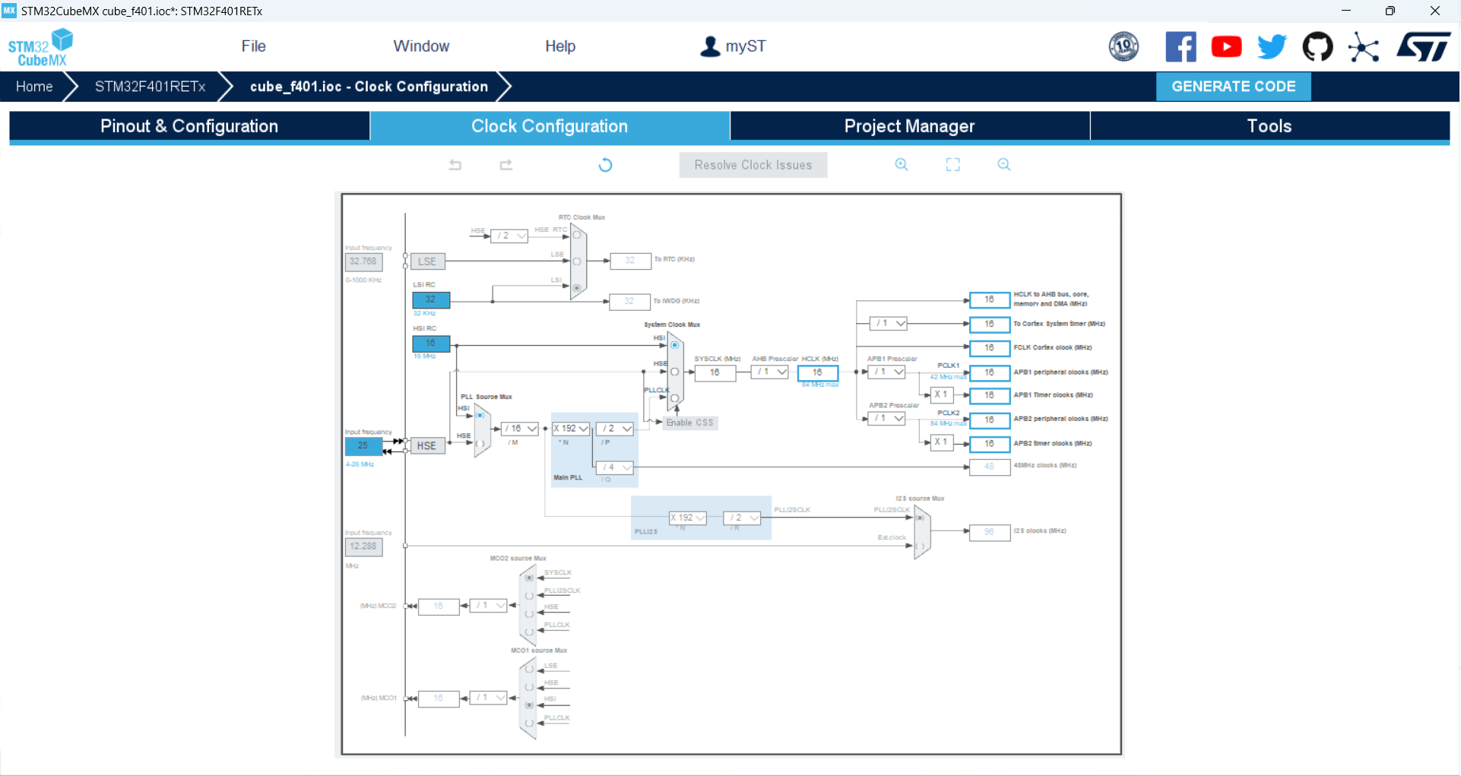Click the myST user profile icon
1461x776 pixels.
[x=710, y=46]
